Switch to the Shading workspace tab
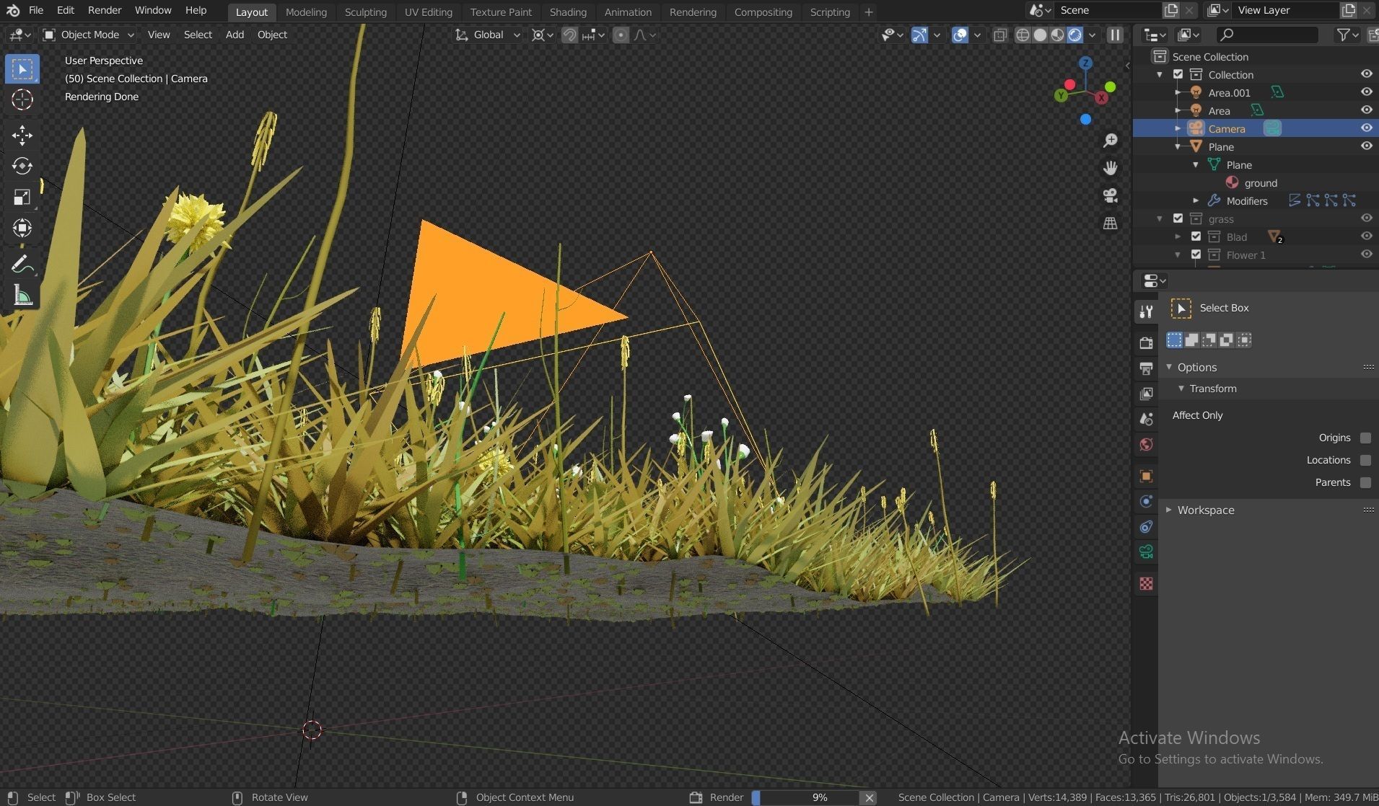 coord(568,12)
